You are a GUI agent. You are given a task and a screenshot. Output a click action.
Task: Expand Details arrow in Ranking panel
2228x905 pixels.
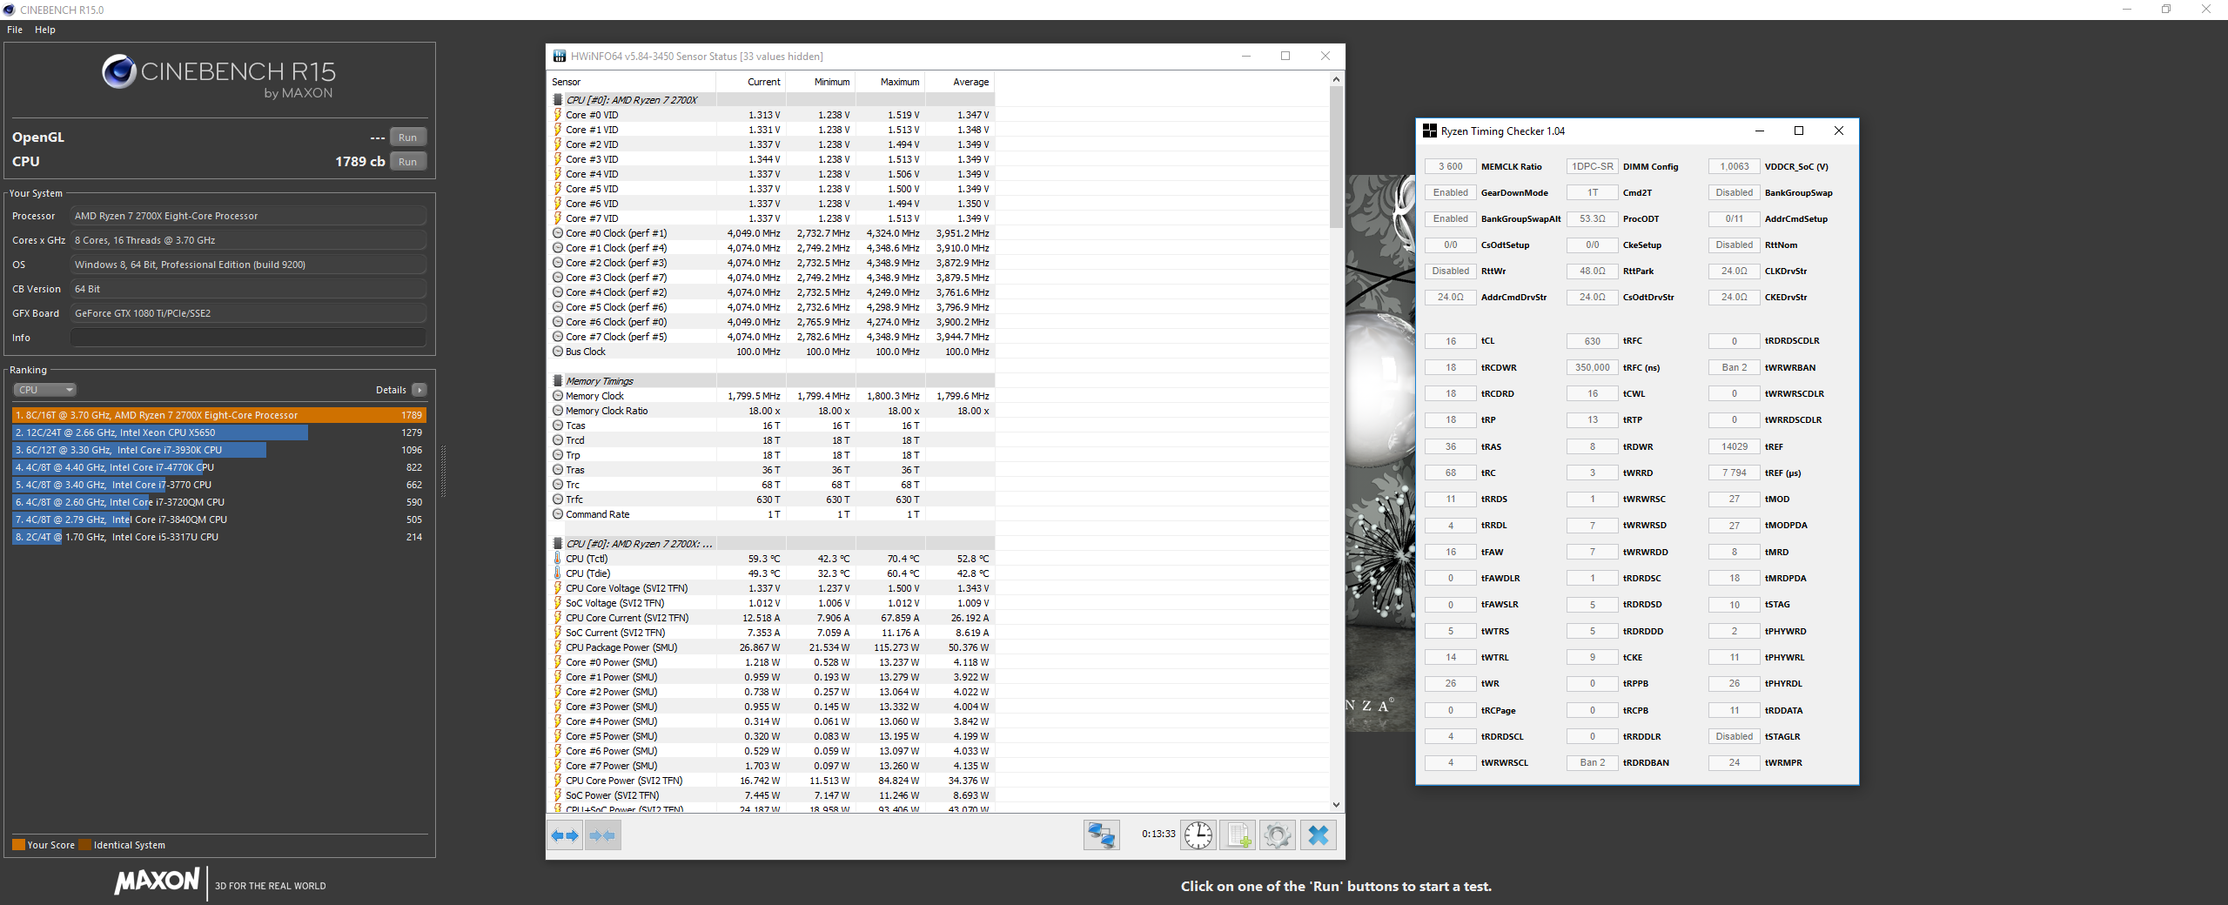pos(419,390)
